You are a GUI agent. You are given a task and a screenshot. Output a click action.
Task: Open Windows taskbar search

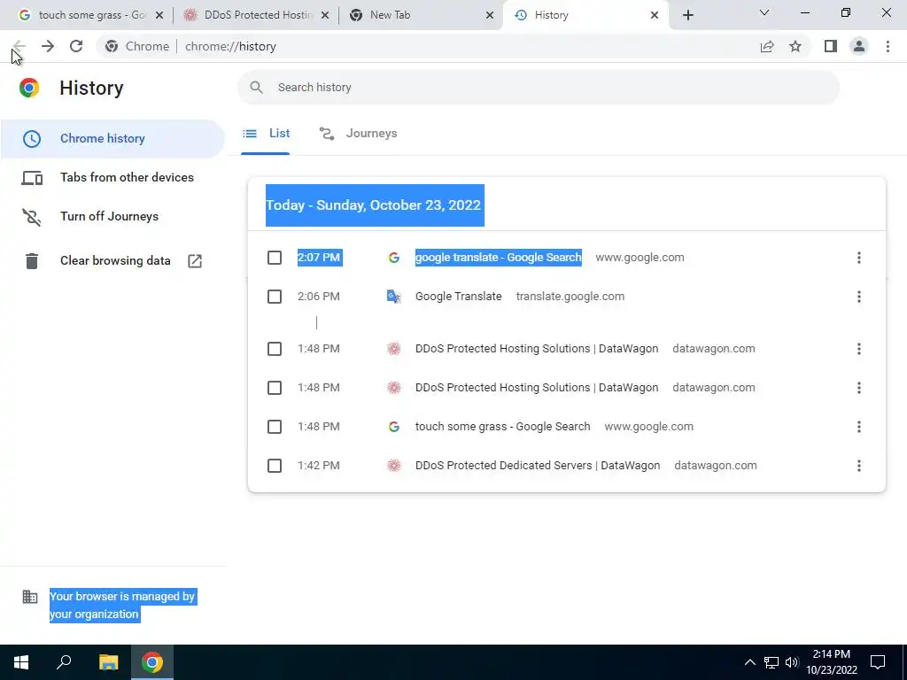(x=64, y=662)
